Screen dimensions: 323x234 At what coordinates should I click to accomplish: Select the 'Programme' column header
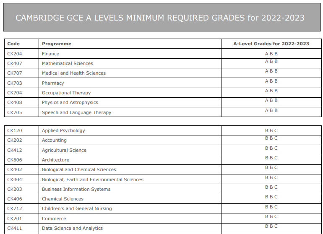(x=57, y=44)
